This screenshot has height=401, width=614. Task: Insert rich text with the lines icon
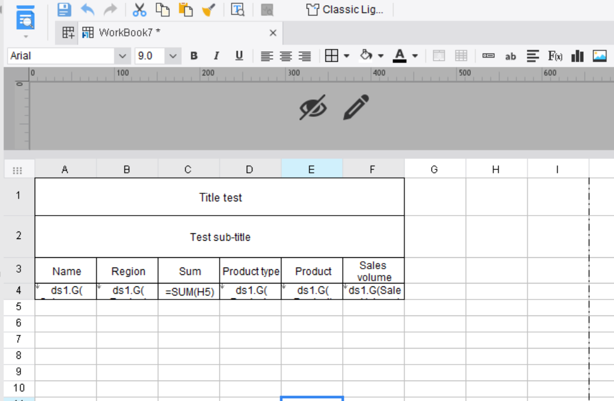[x=532, y=56]
